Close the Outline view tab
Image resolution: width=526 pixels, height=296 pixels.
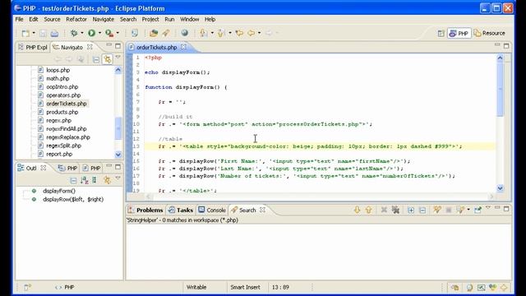[44, 168]
